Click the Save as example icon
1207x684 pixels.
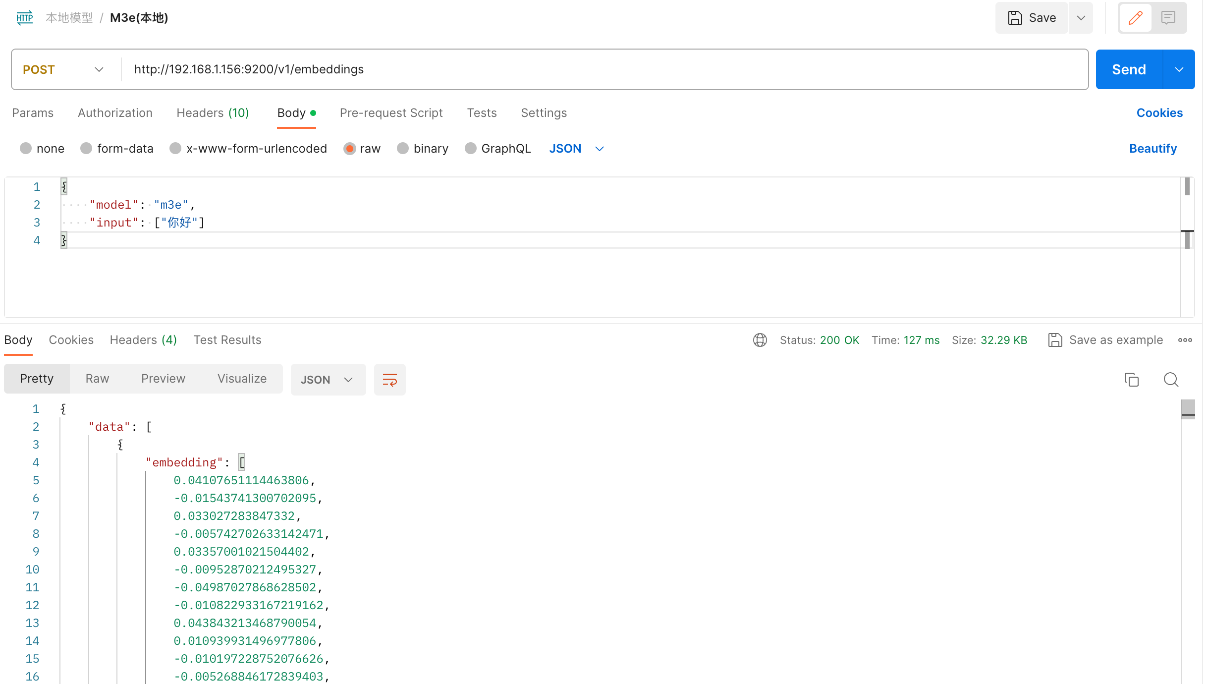(x=1055, y=340)
